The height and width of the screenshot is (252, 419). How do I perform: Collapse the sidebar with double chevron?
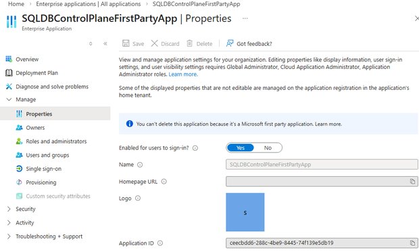(105, 43)
